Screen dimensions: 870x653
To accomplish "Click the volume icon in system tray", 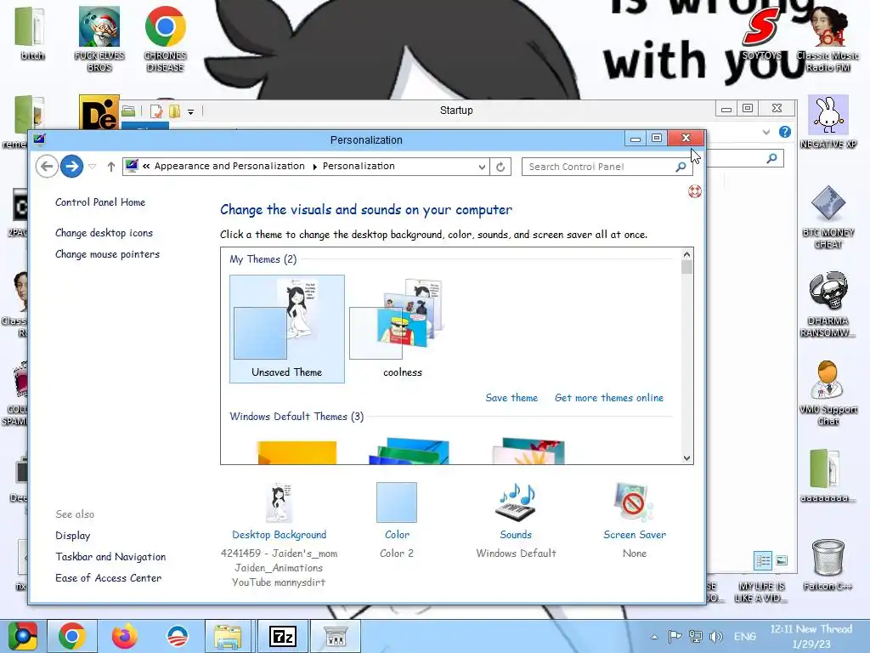I will coord(715,636).
